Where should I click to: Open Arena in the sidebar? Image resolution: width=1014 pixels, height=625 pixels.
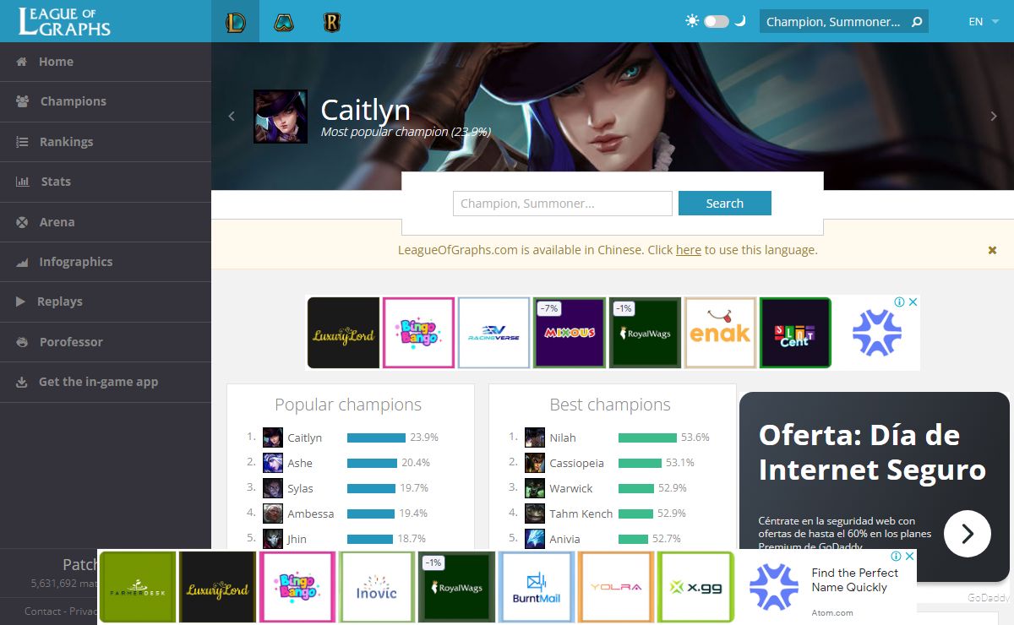point(106,222)
